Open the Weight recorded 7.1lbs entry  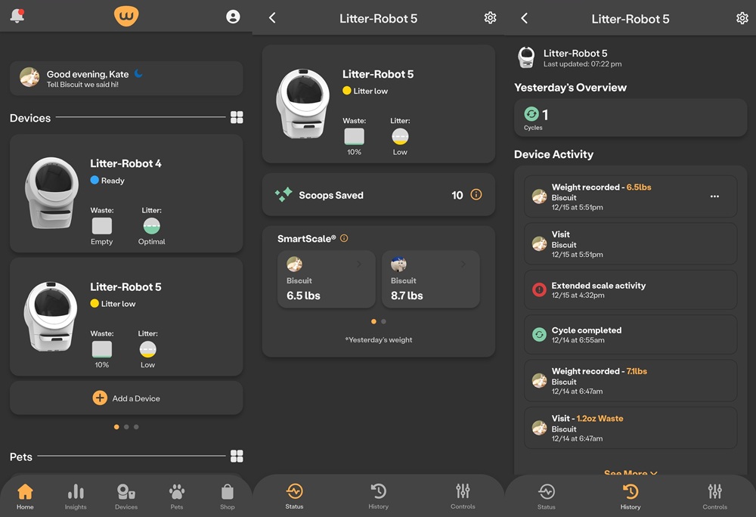pos(631,381)
